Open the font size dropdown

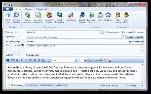point(85,60)
